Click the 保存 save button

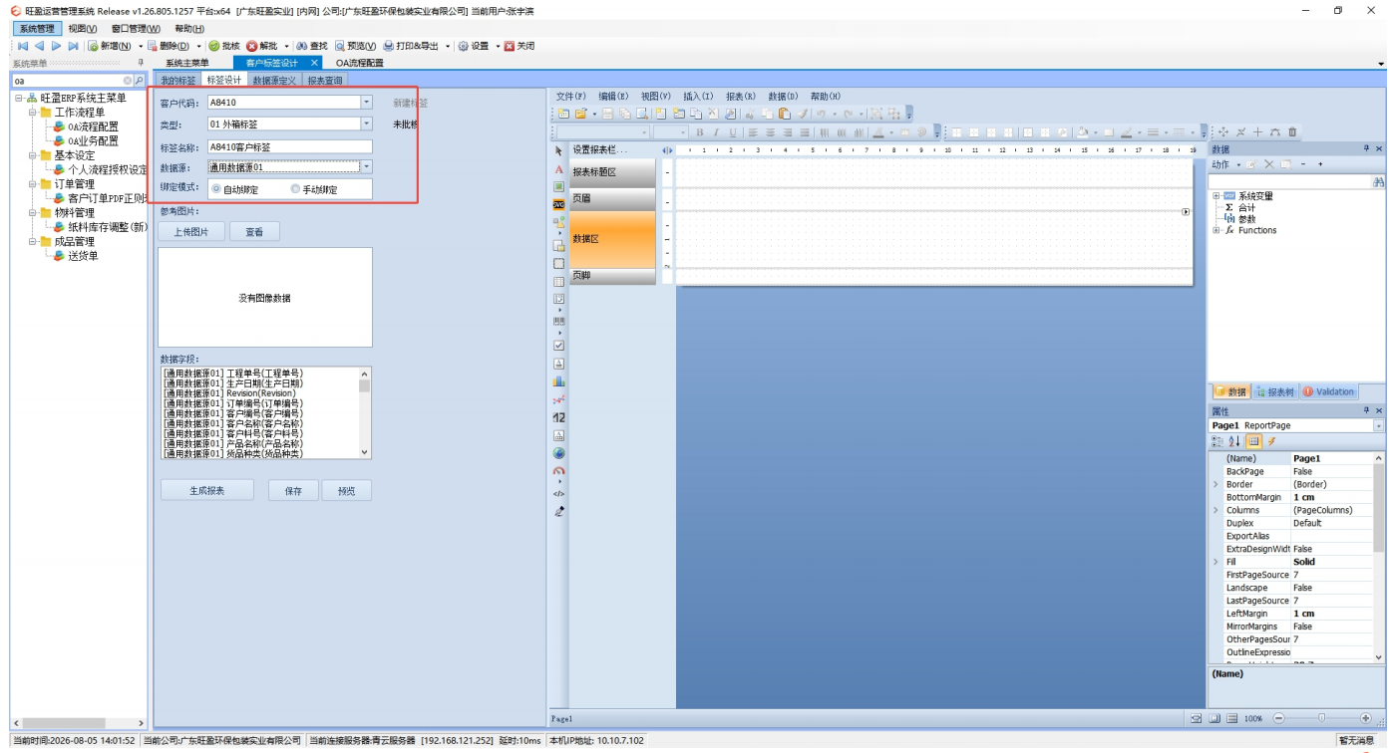[293, 491]
